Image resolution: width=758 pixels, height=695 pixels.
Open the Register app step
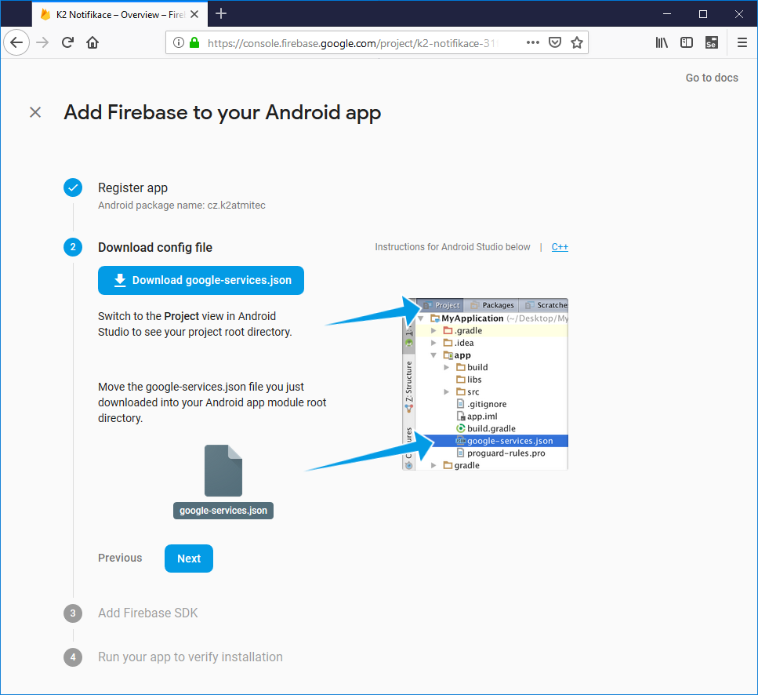pos(133,187)
